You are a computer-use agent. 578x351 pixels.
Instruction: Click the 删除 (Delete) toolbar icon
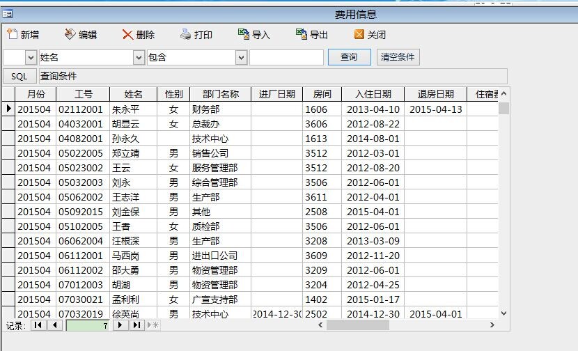tap(127, 35)
